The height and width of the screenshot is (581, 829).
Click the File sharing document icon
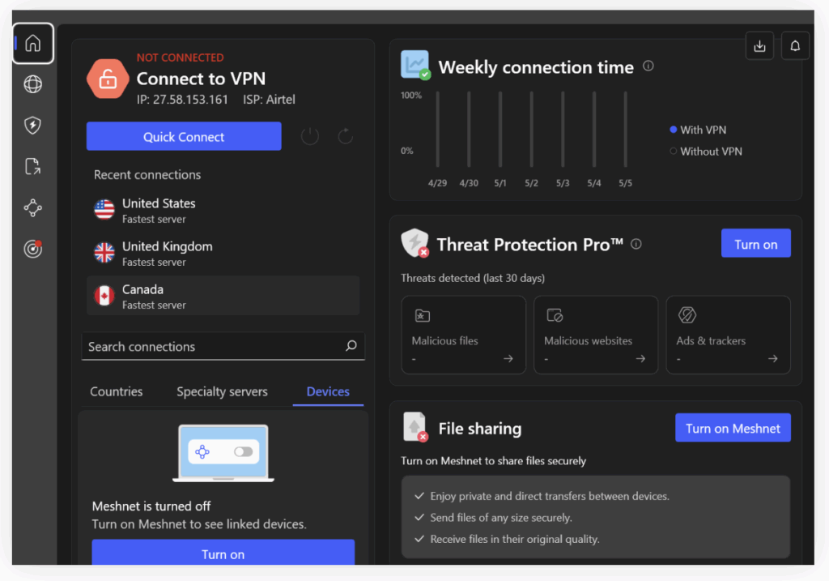pyautogui.click(x=415, y=426)
